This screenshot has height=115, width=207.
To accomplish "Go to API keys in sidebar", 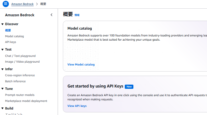I will (10, 42).
